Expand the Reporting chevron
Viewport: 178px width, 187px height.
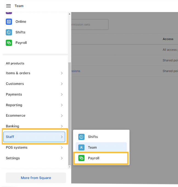62,105
